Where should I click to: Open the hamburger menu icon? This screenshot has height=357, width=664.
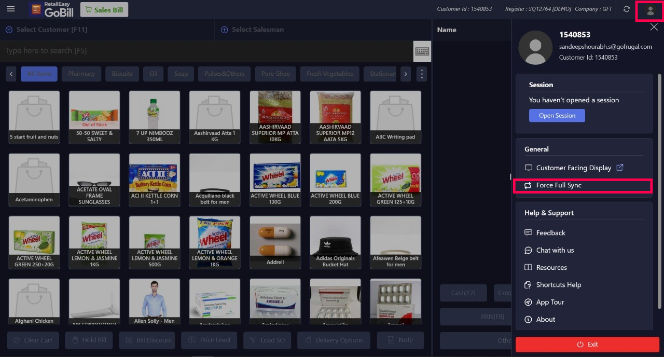(x=11, y=9)
